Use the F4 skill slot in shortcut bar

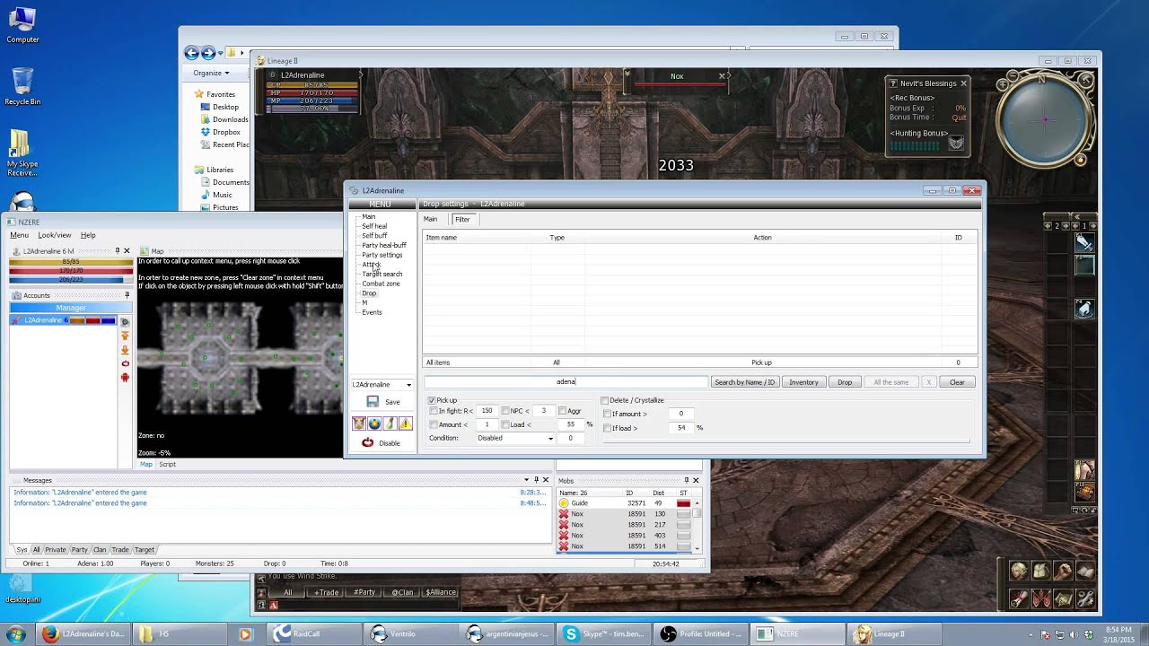point(1084,309)
